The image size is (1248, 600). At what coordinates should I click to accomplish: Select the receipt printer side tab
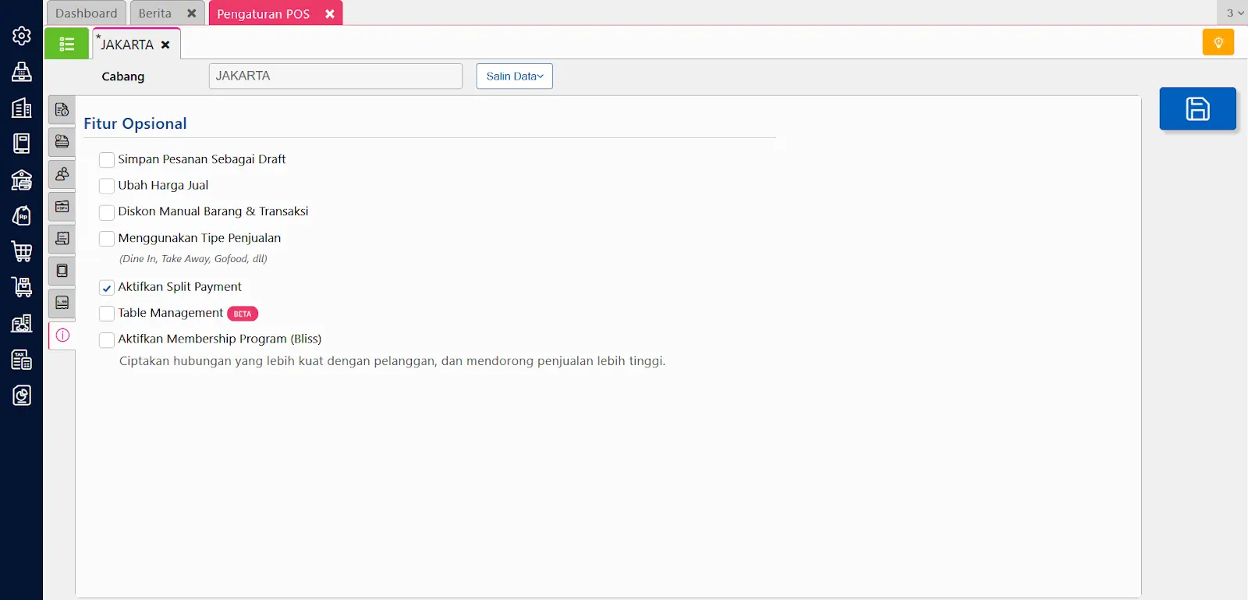(62, 303)
